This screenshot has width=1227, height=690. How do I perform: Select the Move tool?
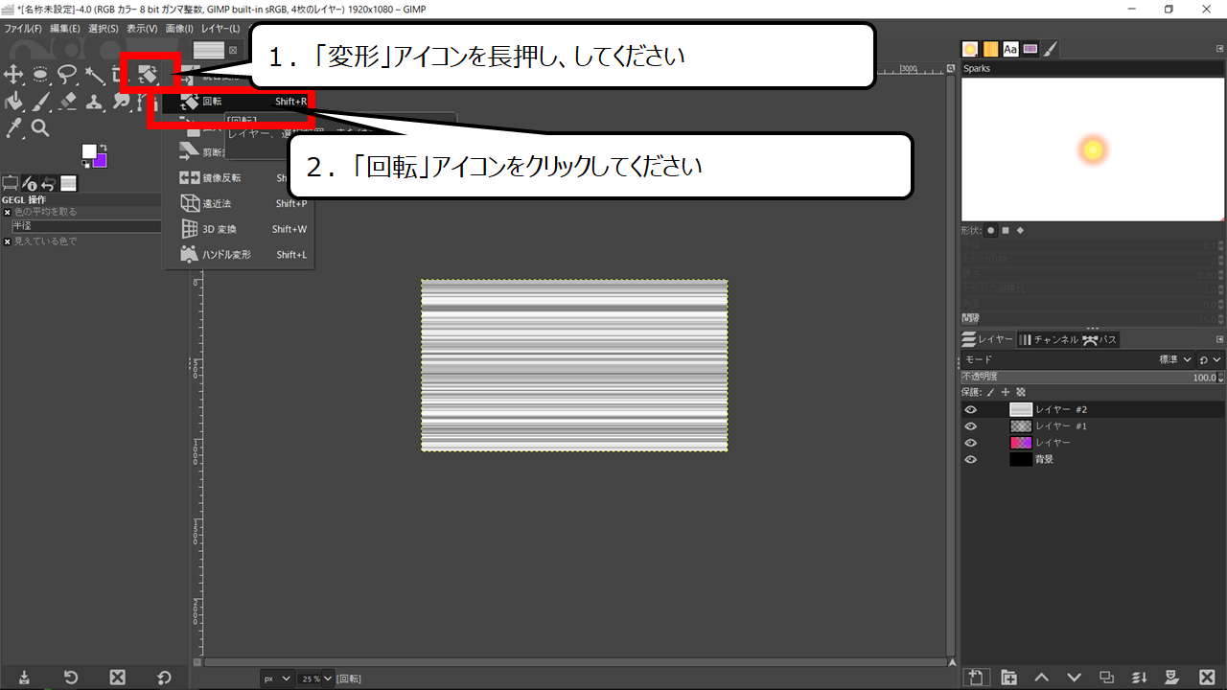point(14,74)
